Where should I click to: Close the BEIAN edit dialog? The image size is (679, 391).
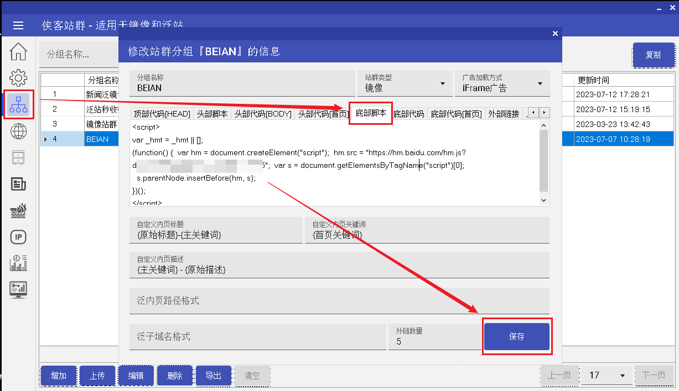click(x=556, y=34)
